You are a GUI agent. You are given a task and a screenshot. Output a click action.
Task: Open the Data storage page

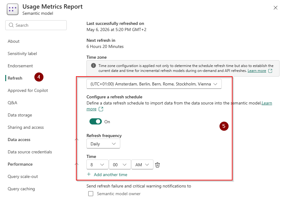(20, 115)
